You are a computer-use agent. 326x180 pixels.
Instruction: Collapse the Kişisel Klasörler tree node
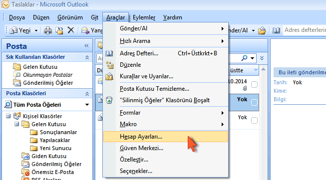pyautogui.click(x=8, y=116)
